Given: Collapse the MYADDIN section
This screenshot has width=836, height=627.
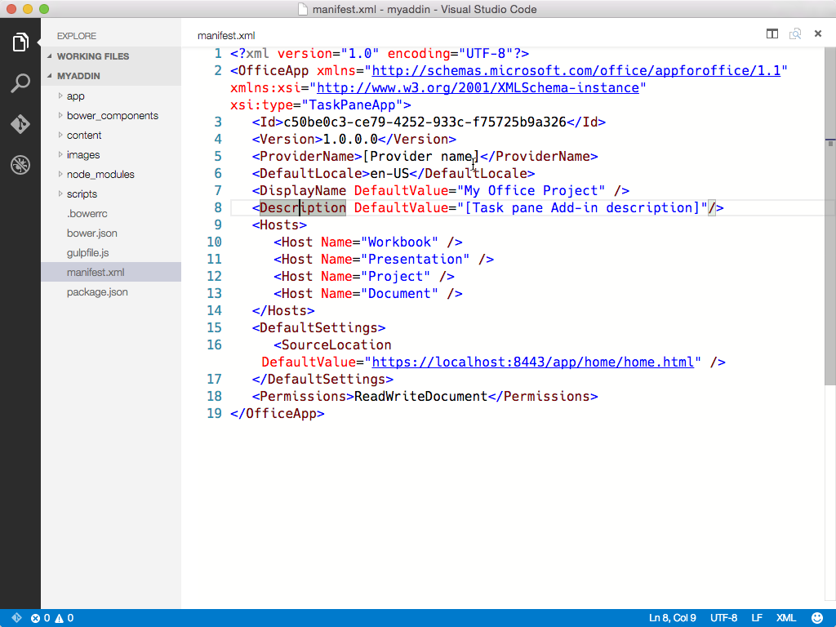Looking at the screenshot, I should (78, 76).
